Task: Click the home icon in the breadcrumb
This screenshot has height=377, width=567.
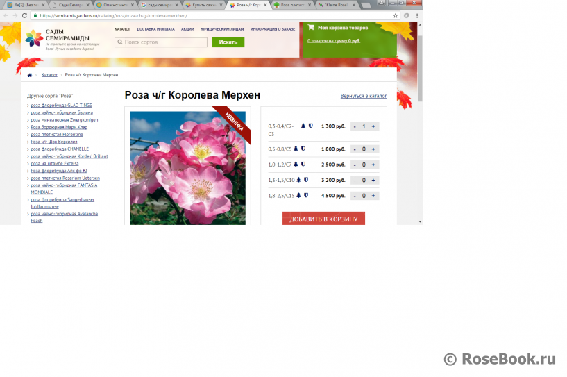Action: (x=30, y=74)
